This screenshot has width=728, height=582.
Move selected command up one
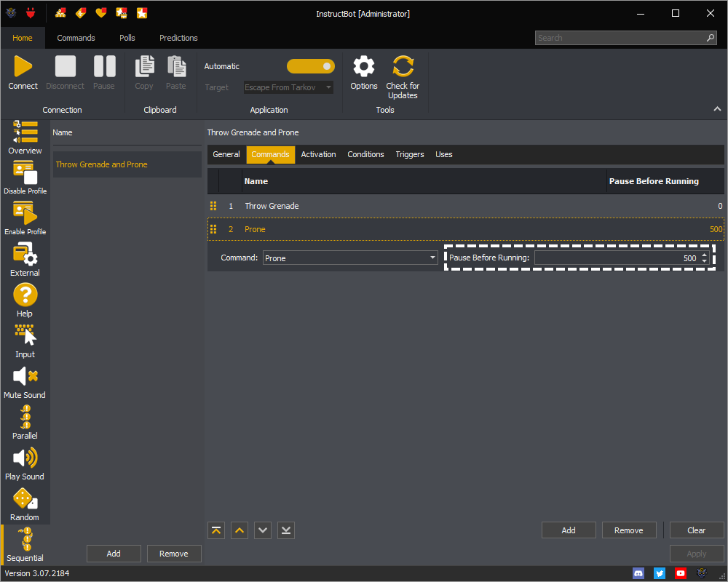point(240,530)
